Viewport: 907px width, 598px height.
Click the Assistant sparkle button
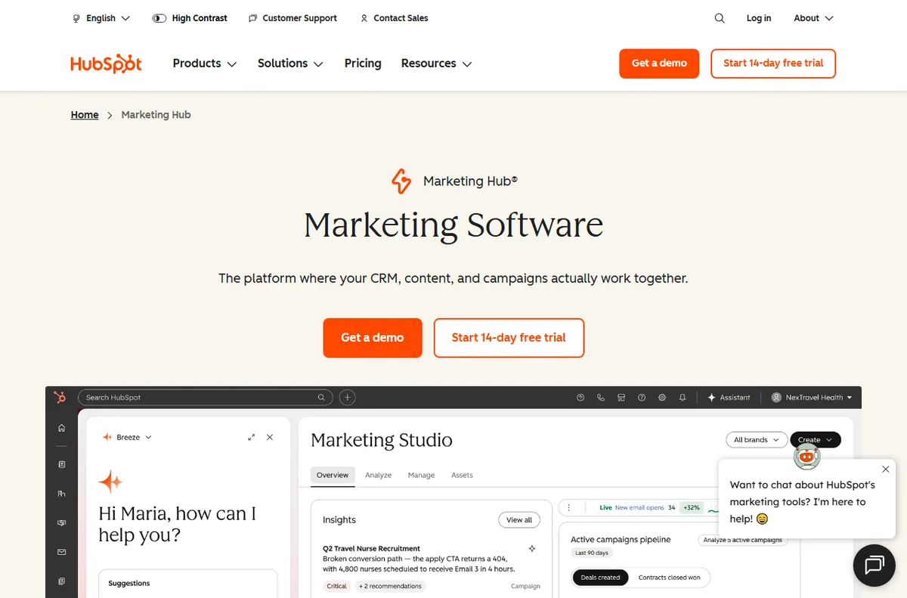coord(729,398)
